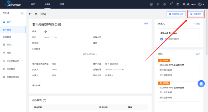Open 邮箱账号绑定 in the sidebar
The image size is (208, 112).
coord(13,77)
